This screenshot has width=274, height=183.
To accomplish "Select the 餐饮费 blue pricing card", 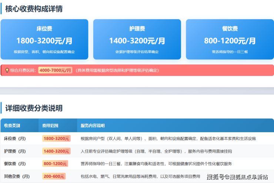I will (230, 39).
